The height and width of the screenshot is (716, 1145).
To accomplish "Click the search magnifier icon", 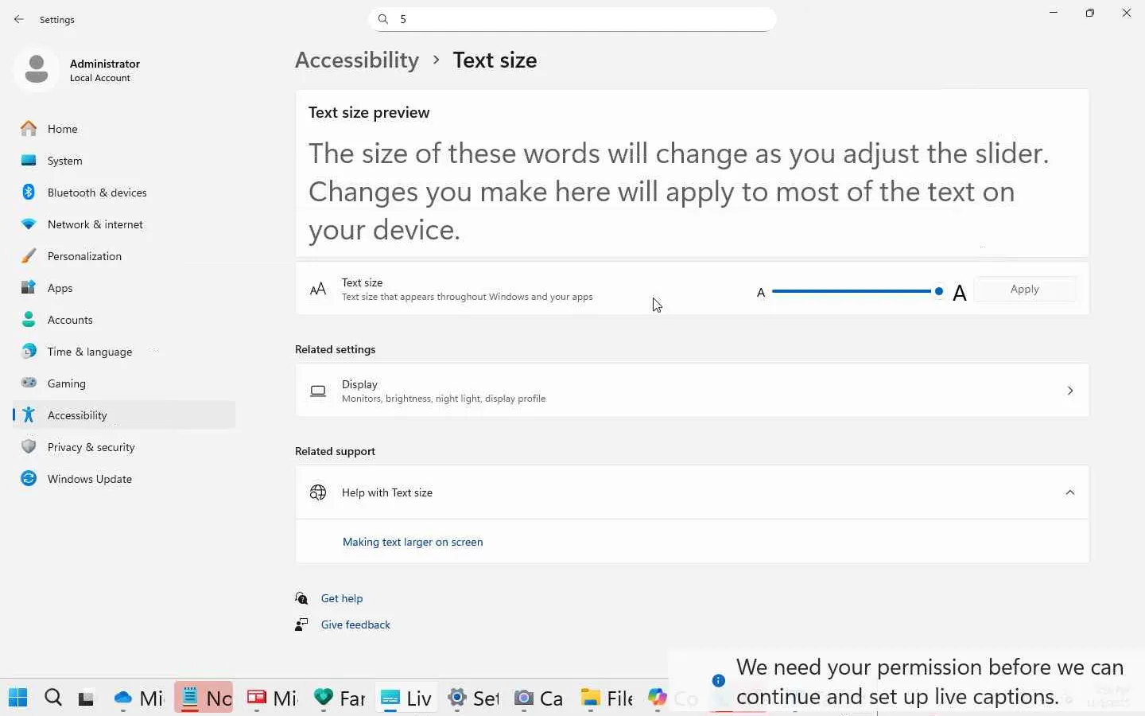I will point(383,19).
